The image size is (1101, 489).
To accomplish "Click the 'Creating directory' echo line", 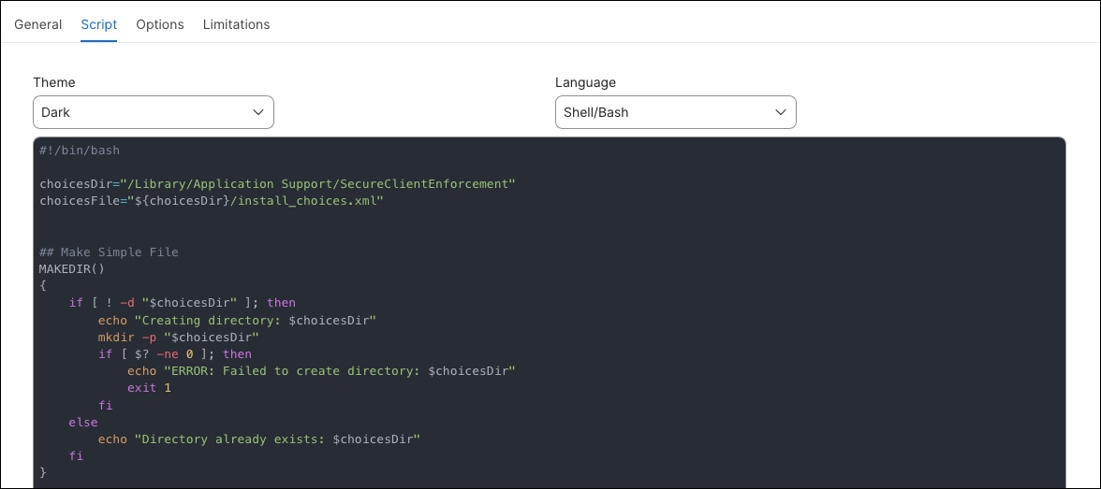I will click(238, 320).
